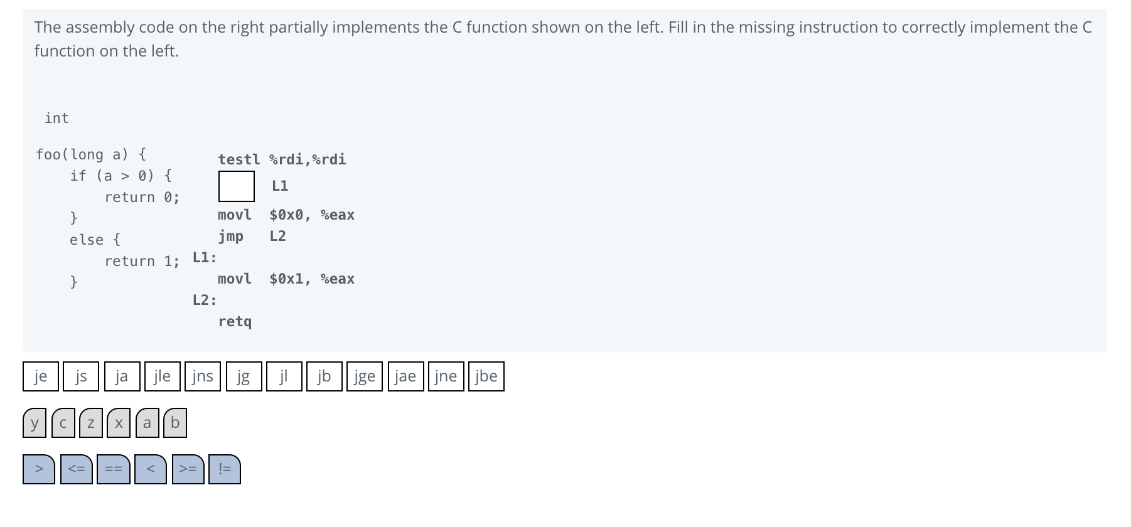The width and height of the screenshot is (1131, 527).
Task: Select the '<=' operator tile
Action: [x=77, y=469]
